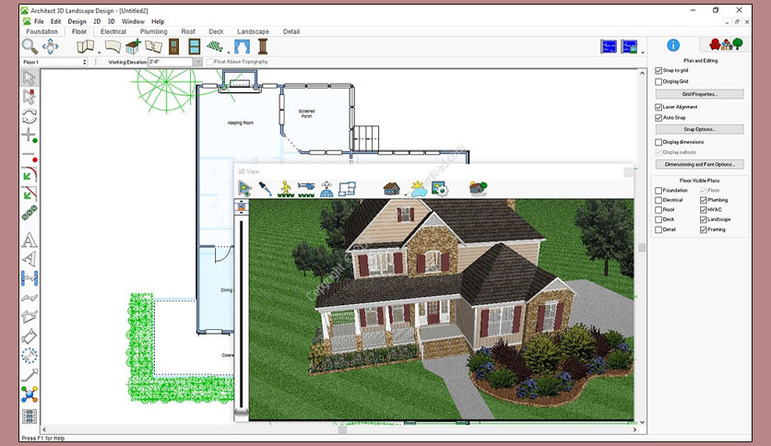Switch to the Electrical tab
Screen dimensions: 771x446
(113, 31)
